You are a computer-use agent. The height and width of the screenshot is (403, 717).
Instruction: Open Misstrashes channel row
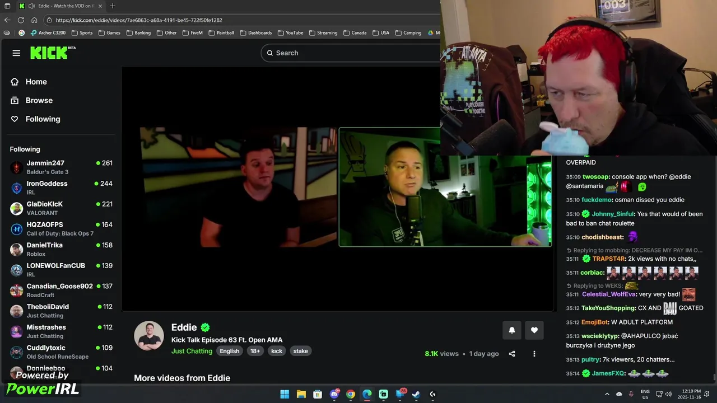tap(61, 331)
